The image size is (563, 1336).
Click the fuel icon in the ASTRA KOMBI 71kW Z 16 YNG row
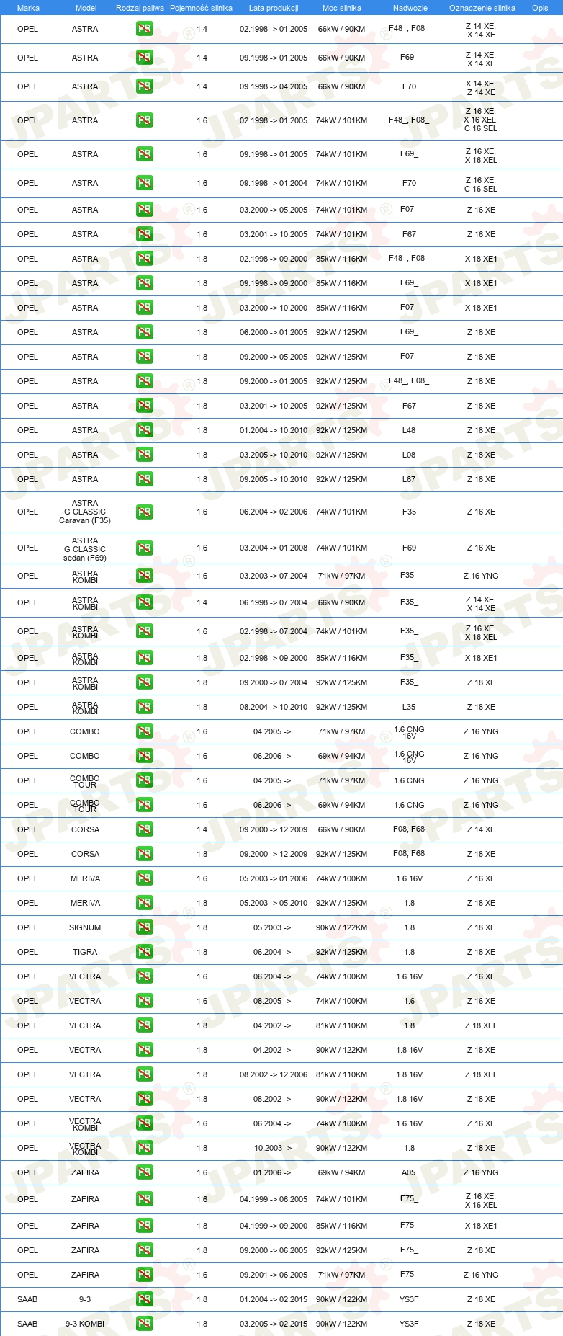(144, 575)
